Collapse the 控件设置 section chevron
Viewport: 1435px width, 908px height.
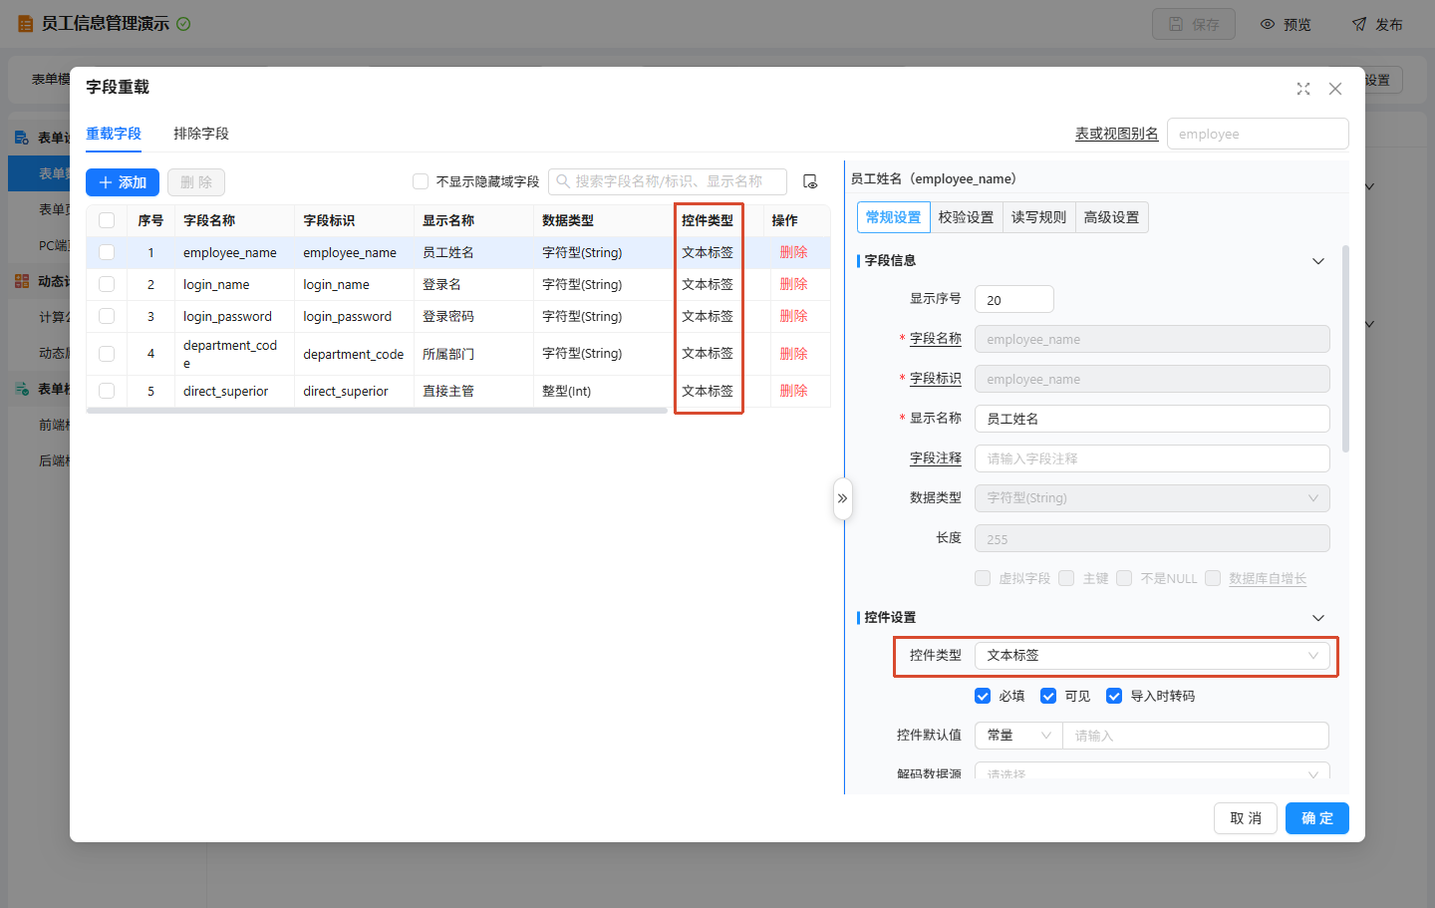click(x=1318, y=618)
